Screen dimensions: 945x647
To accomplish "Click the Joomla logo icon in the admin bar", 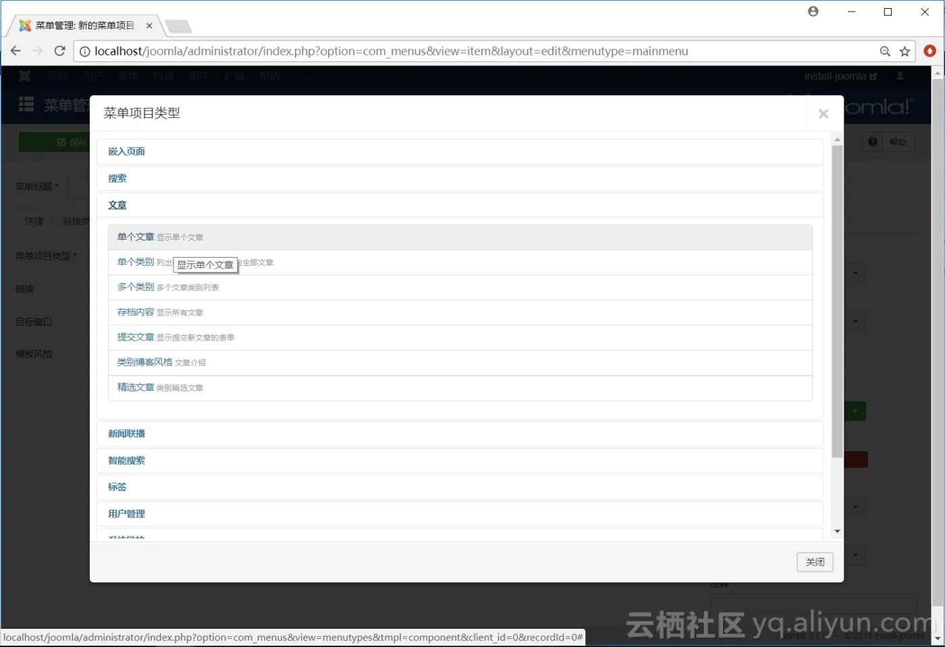I will point(25,76).
